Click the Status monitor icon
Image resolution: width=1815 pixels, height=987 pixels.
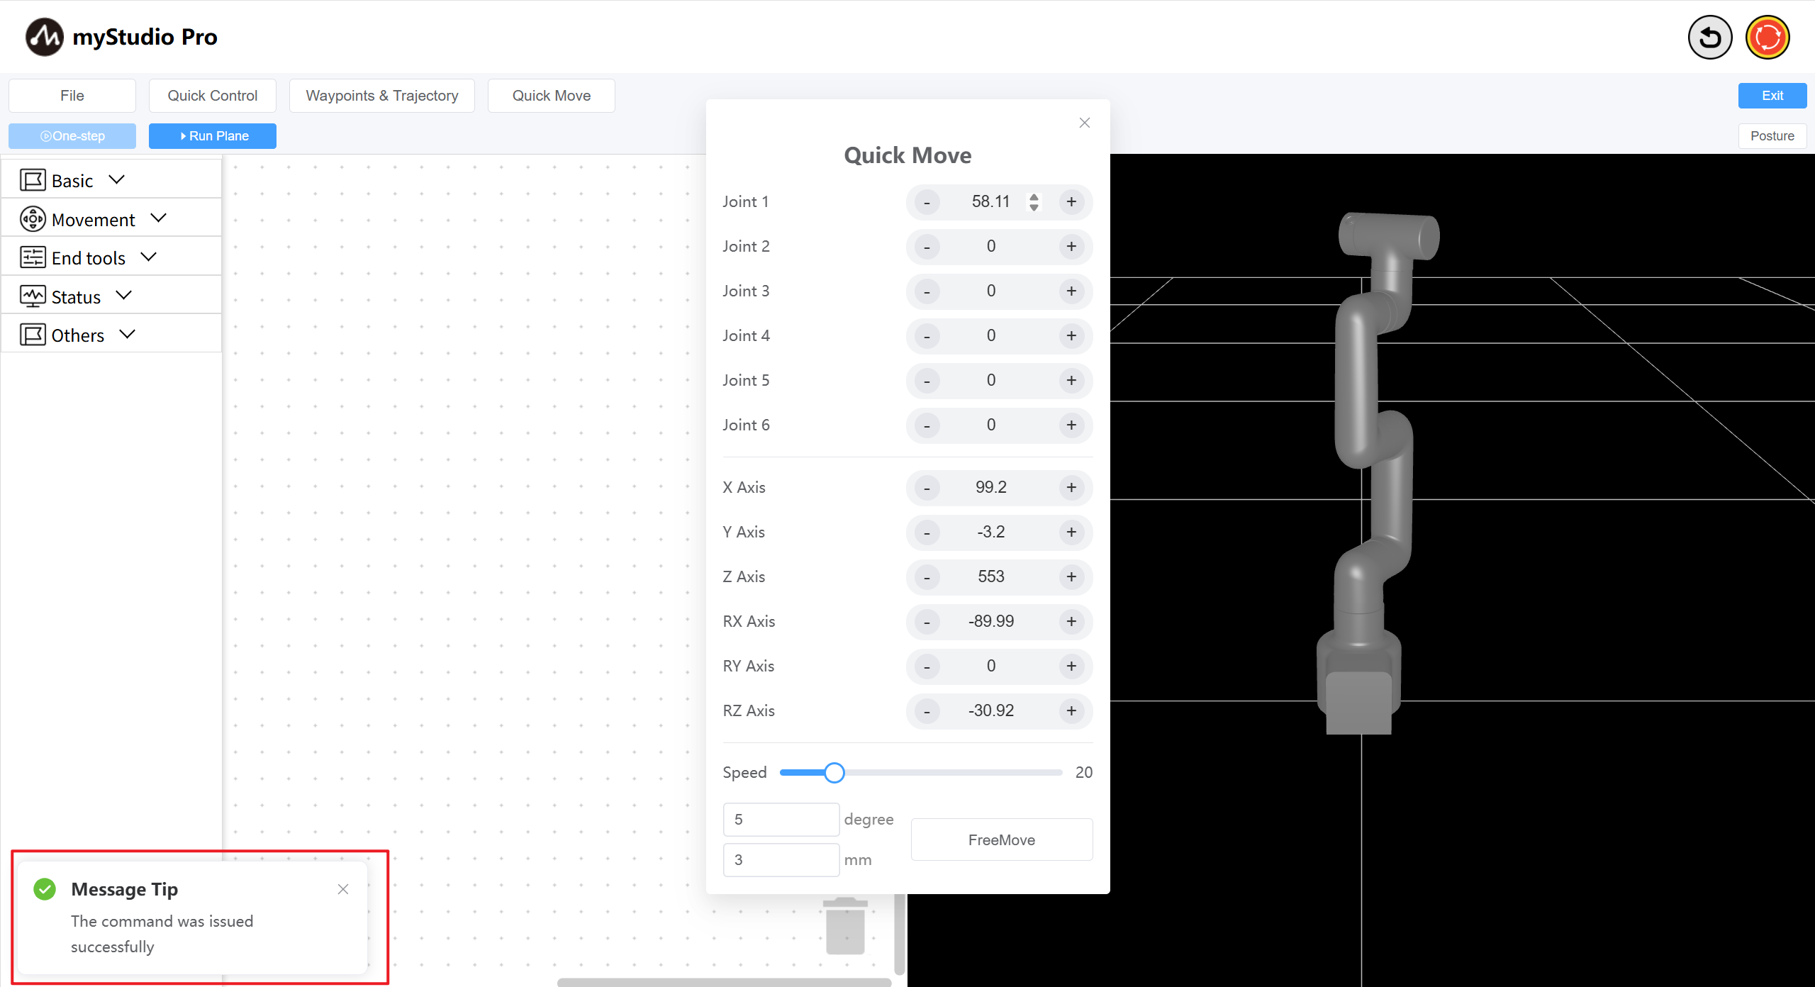click(x=33, y=296)
